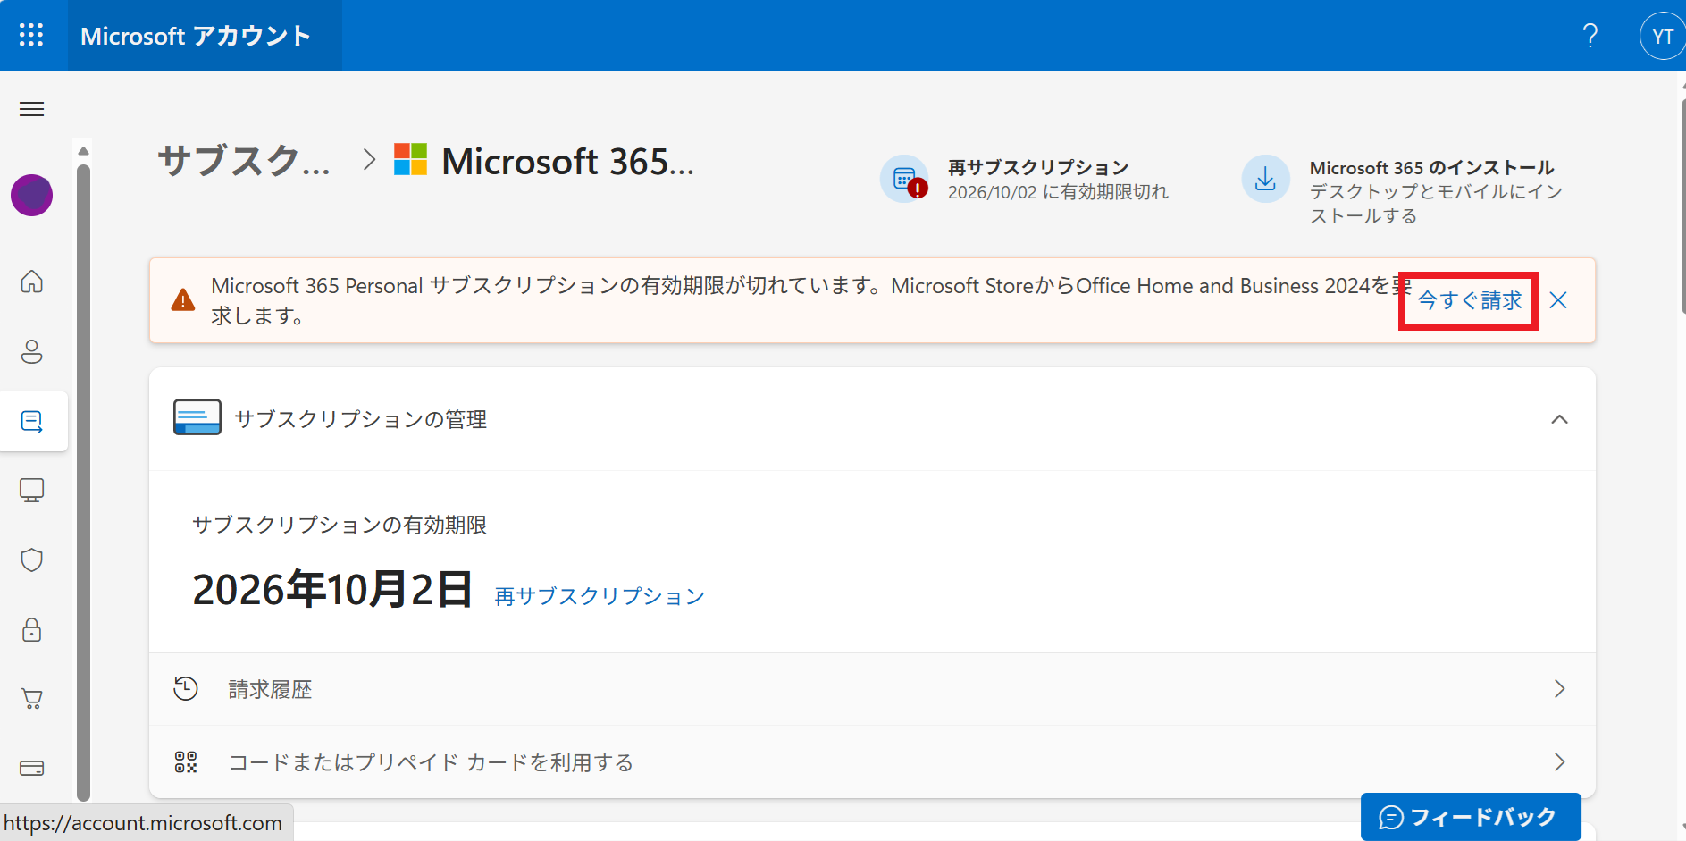Open the payment card icon in sidebar
This screenshot has height=841, width=1686.
(x=32, y=768)
